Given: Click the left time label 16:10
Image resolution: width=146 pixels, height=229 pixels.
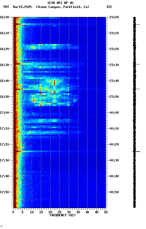Looking at the screenshot, I should tap(4, 33).
